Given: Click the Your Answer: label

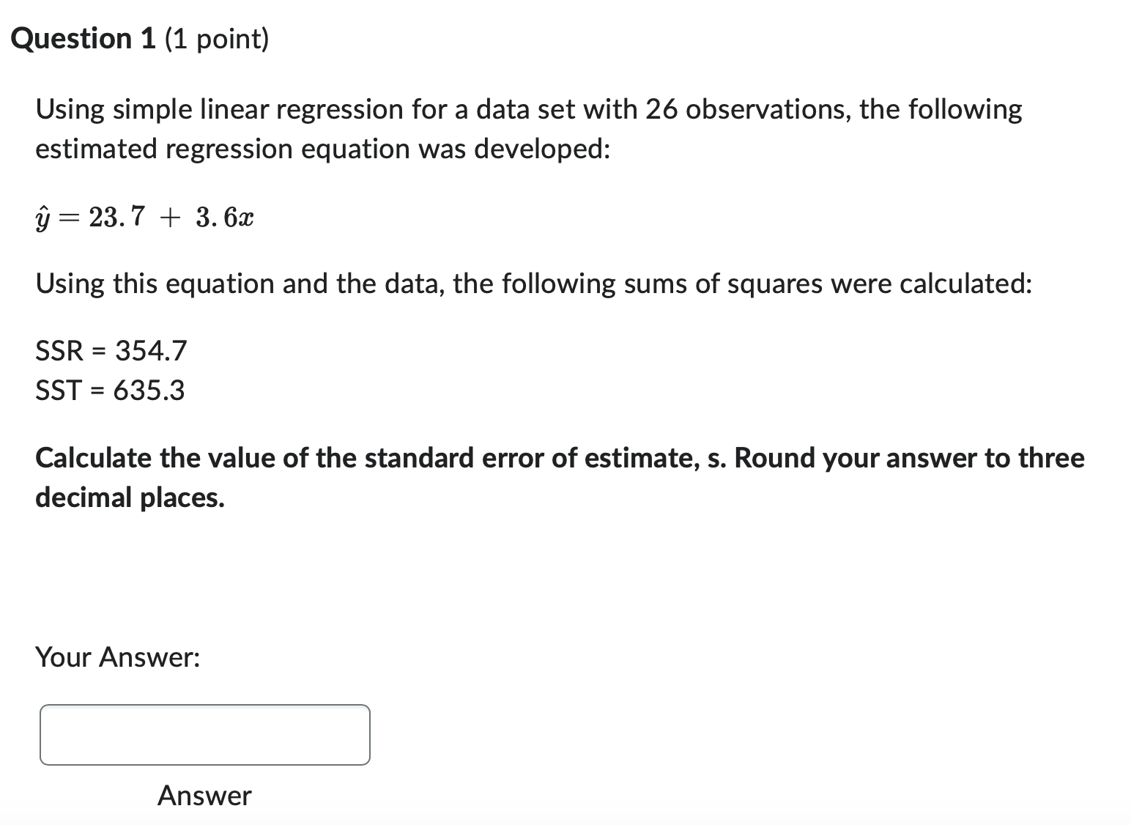Looking at the screenshot, I should (x=119, y=657).
